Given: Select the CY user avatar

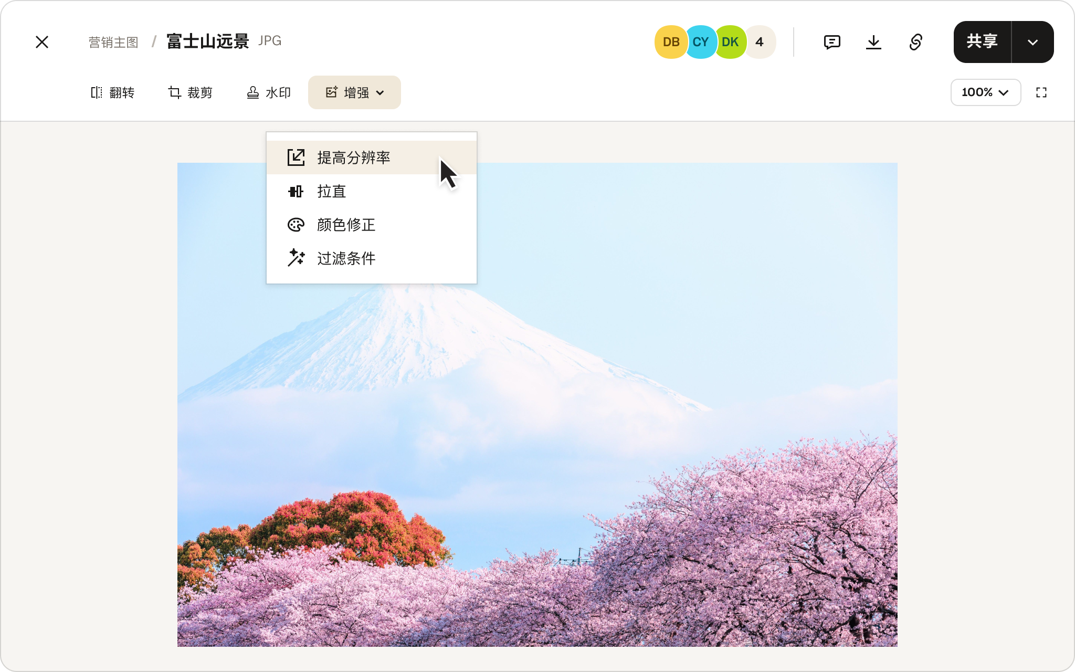Looking at the screenshot, I should [700, 42].
